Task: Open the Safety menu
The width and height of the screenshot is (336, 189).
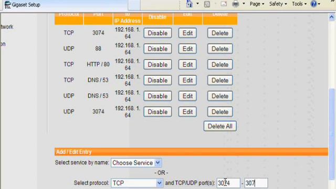Action: coord(278,4)
